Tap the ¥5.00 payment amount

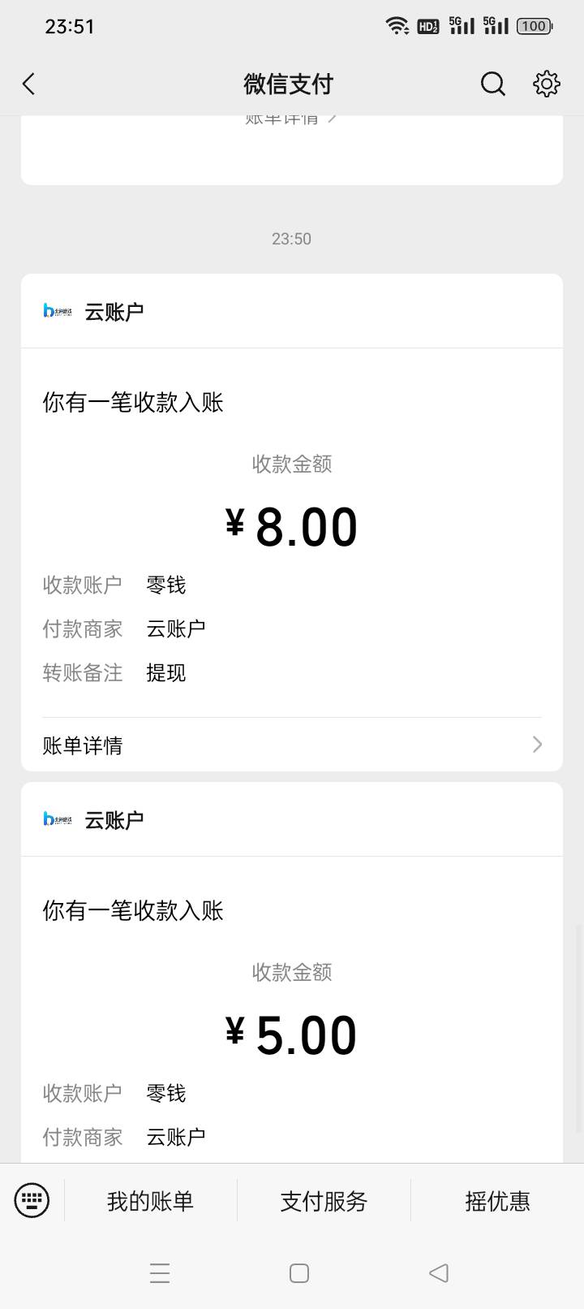pyautogui.click(x=291, y=1035)
